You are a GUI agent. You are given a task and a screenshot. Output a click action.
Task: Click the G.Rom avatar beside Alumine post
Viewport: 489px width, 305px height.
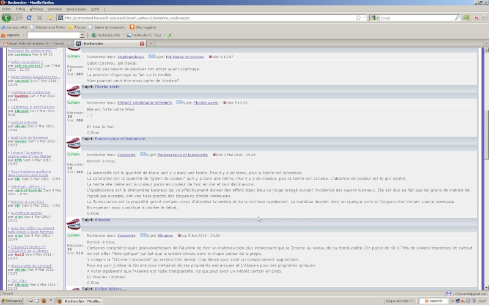pyautogui.click(x=73, y=224)
